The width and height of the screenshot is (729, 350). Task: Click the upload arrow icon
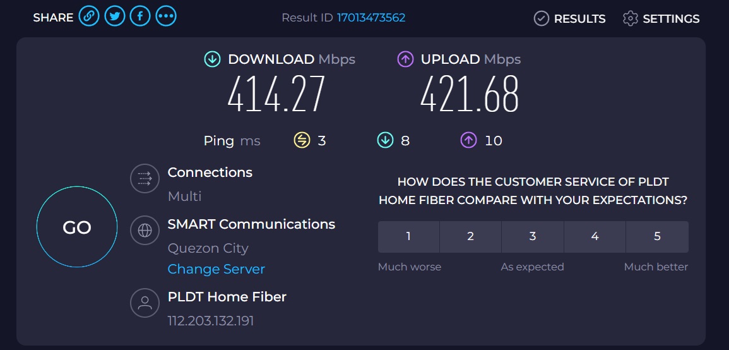[x=405, y=59]
